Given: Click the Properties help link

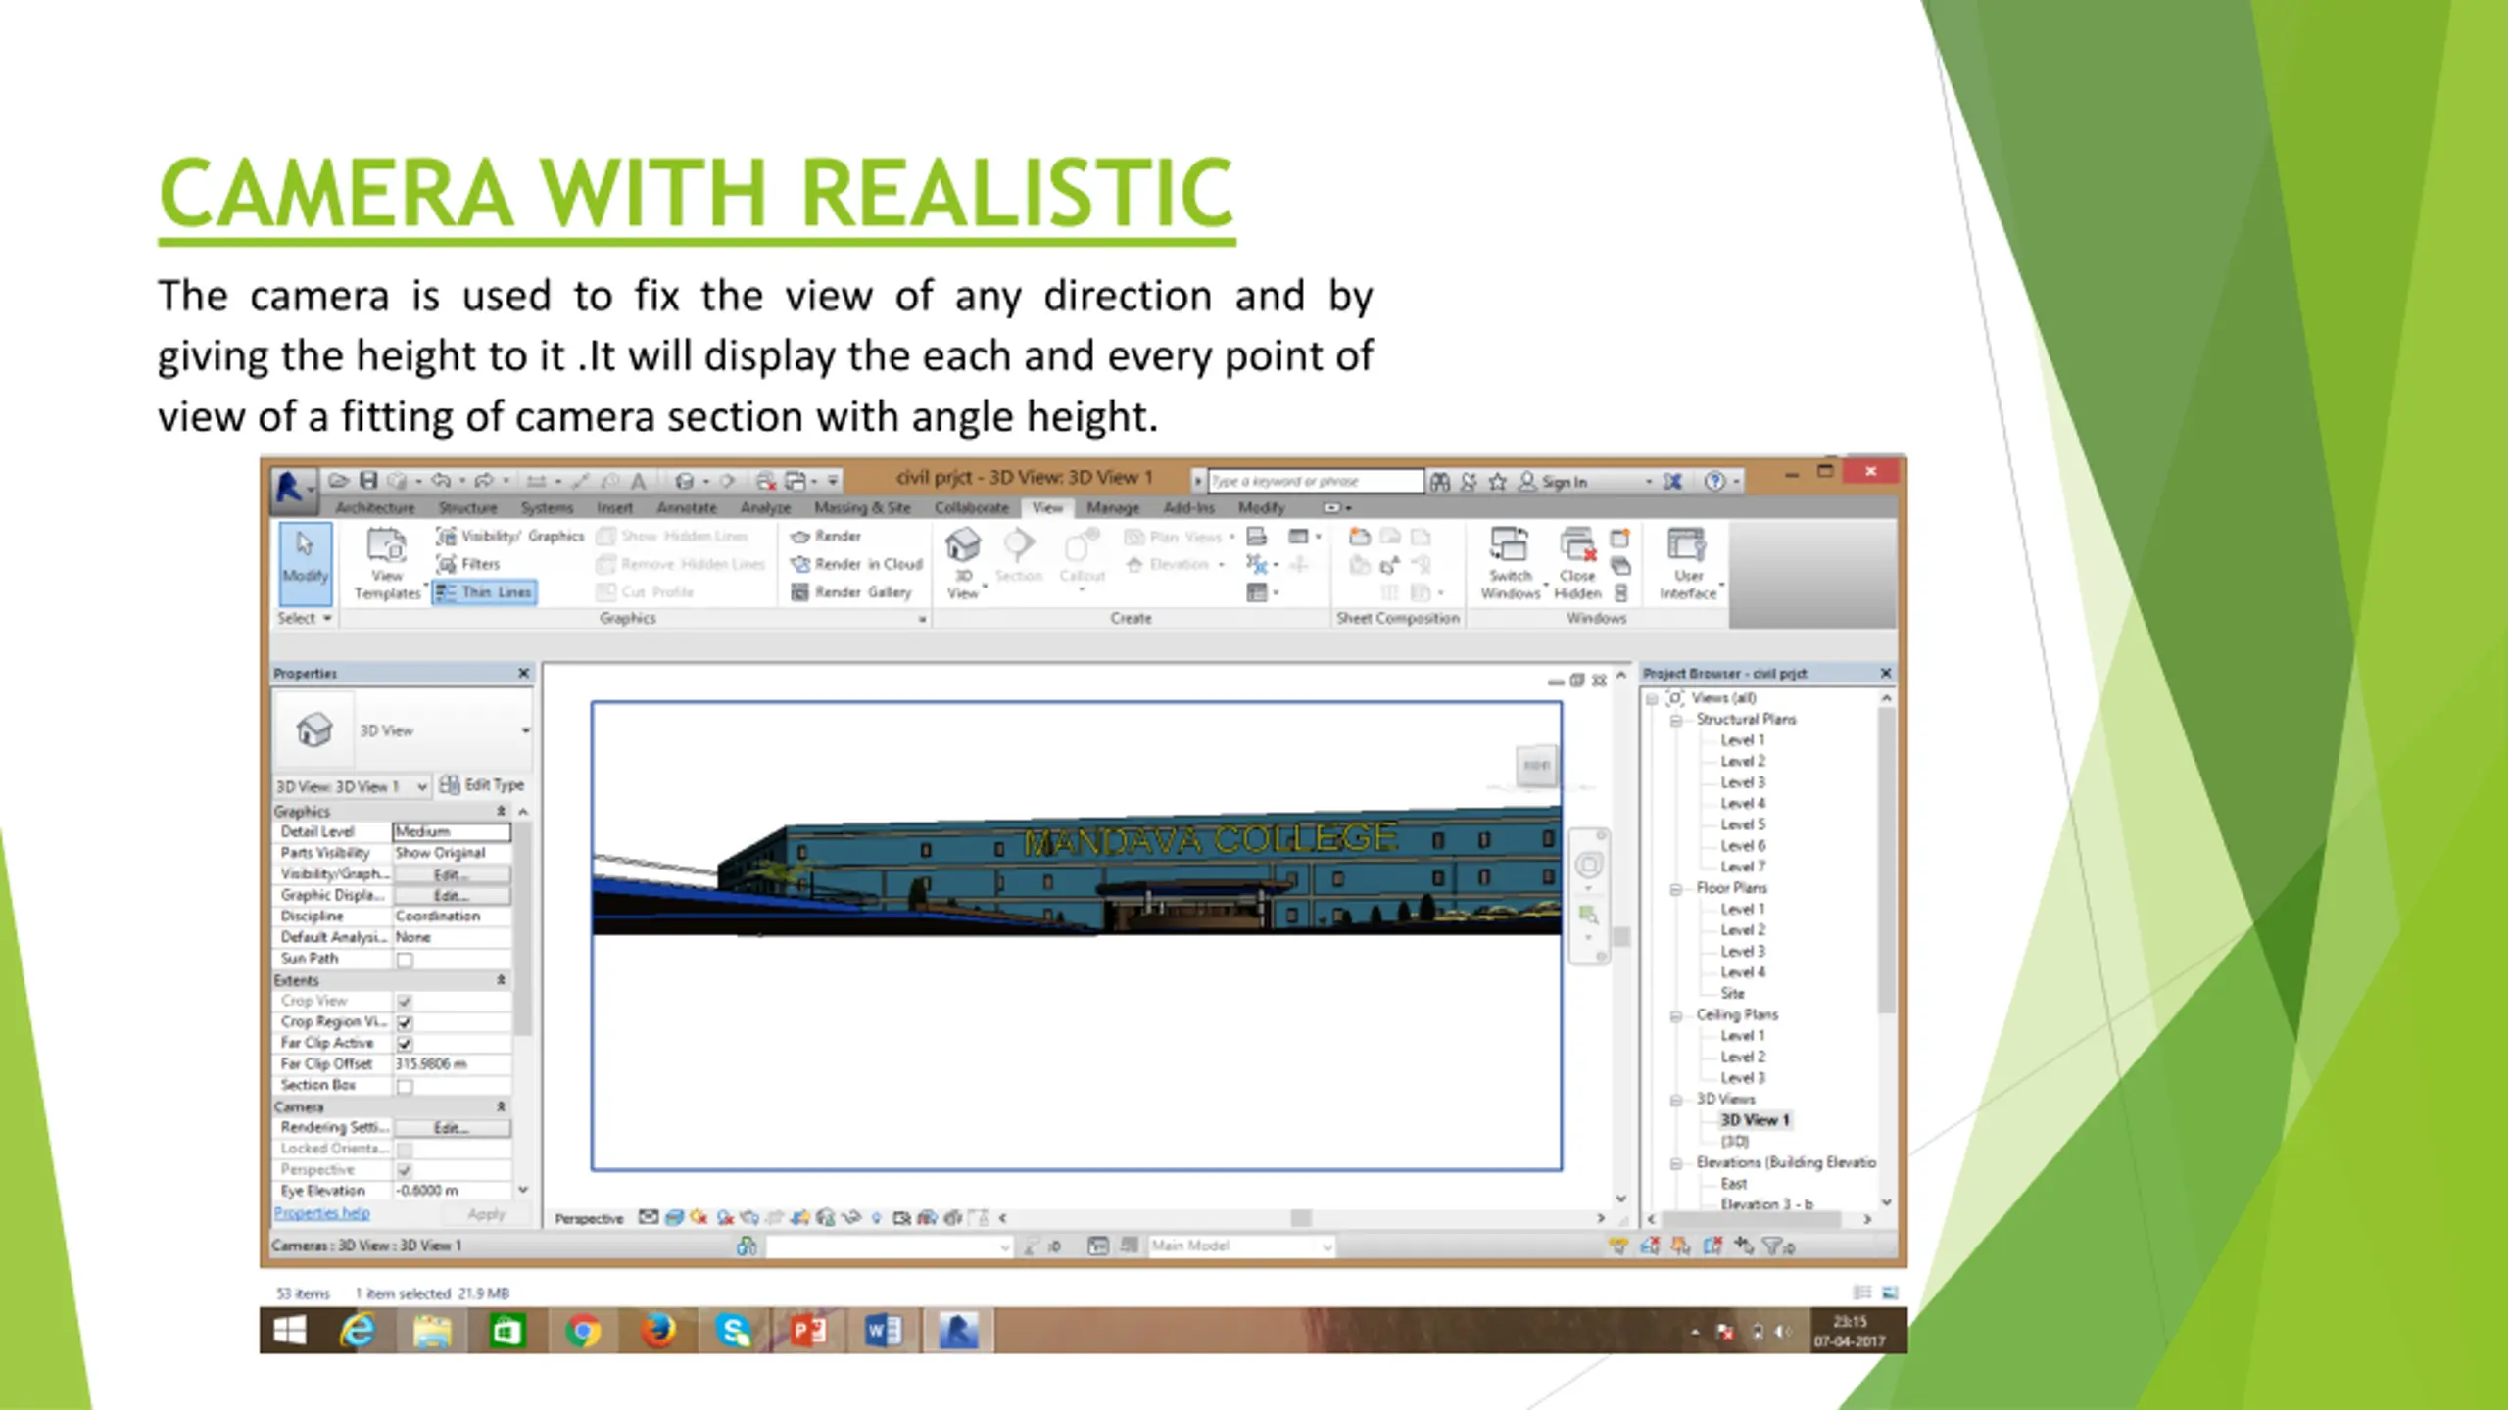Looking at the screenshot, I should coord(321,1213).
